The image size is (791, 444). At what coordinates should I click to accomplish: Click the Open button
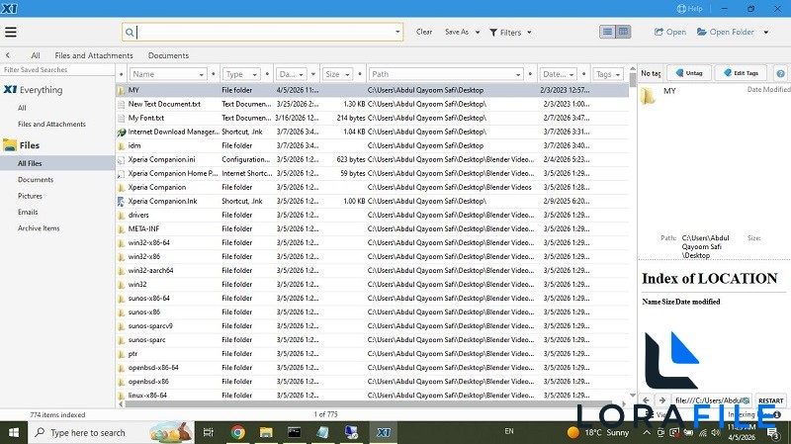click(x=670, y=32)
